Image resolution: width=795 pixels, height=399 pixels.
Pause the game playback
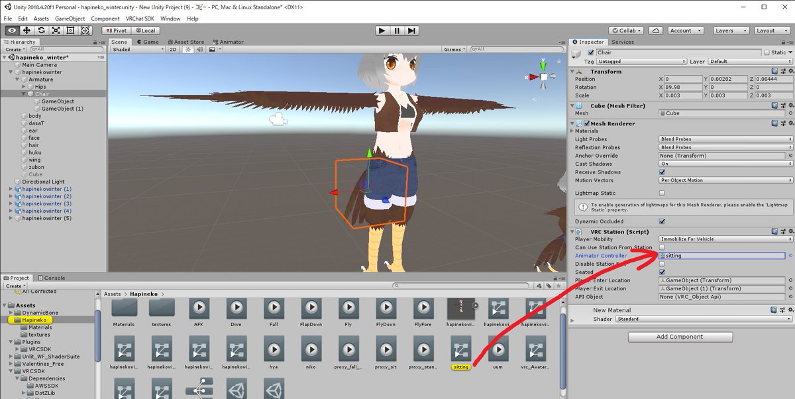[397, 30]
